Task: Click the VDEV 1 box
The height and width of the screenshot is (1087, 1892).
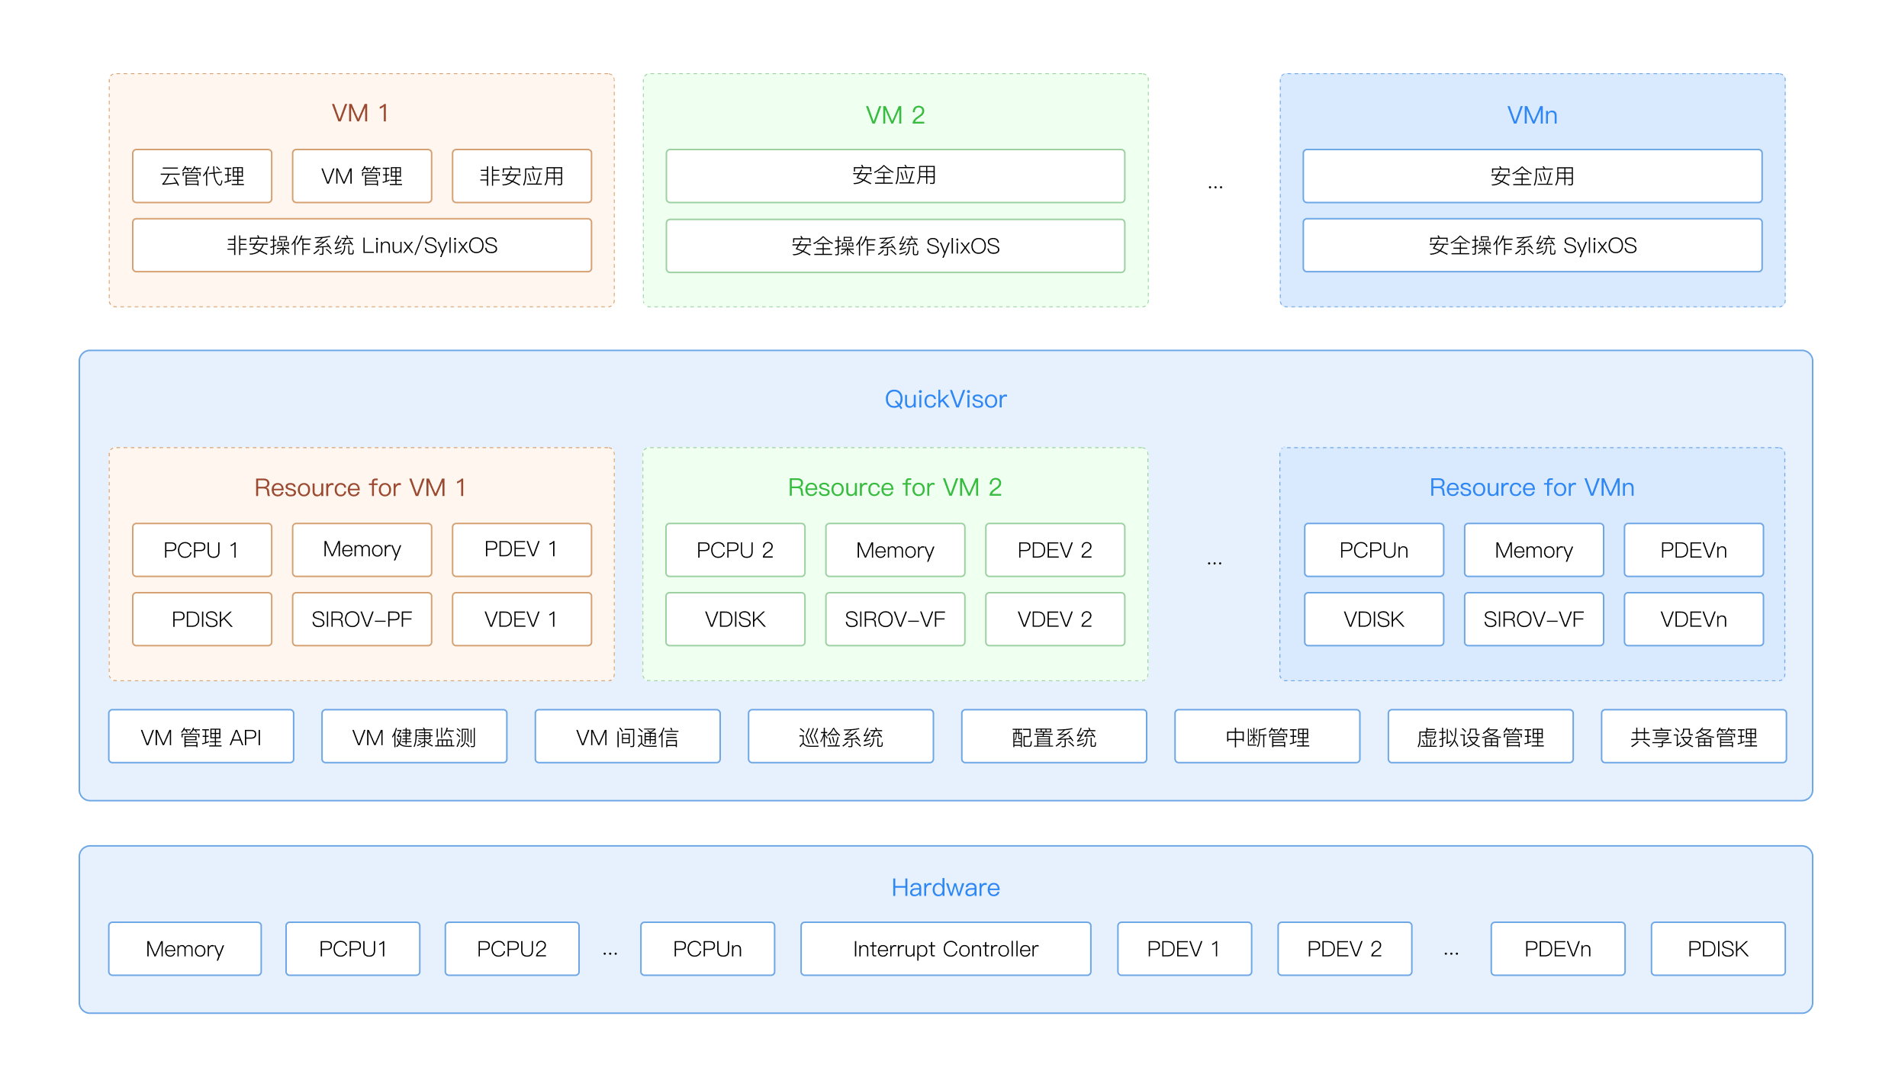Action: coord(522,619)
